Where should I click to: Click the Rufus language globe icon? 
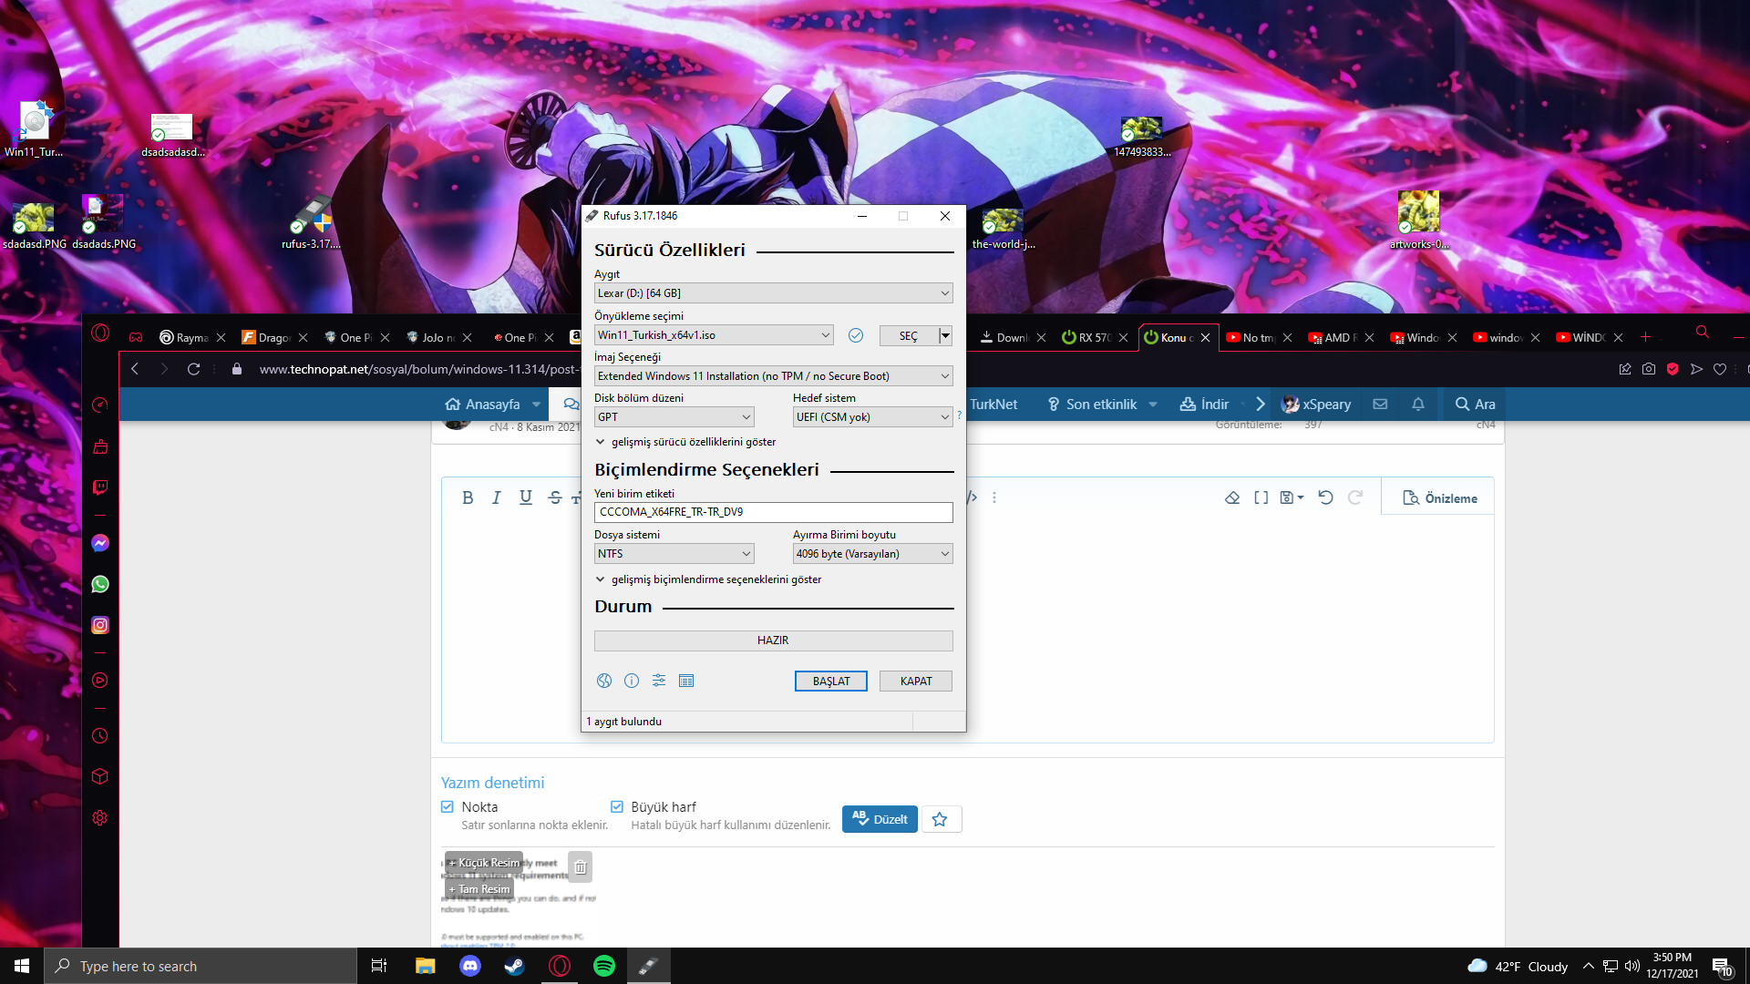click(x=603, y=681)
